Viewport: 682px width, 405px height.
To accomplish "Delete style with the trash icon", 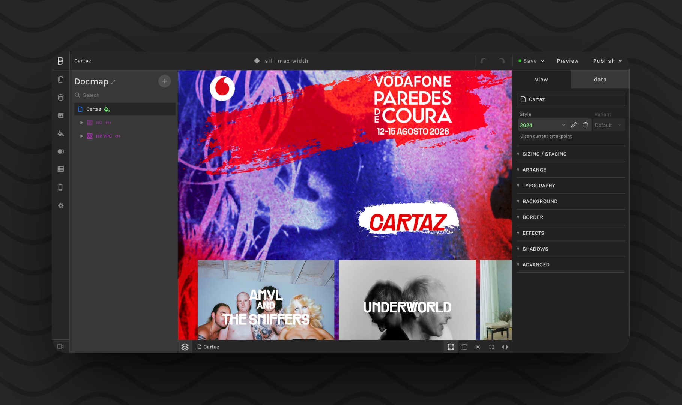I will [x=585, y=125].
